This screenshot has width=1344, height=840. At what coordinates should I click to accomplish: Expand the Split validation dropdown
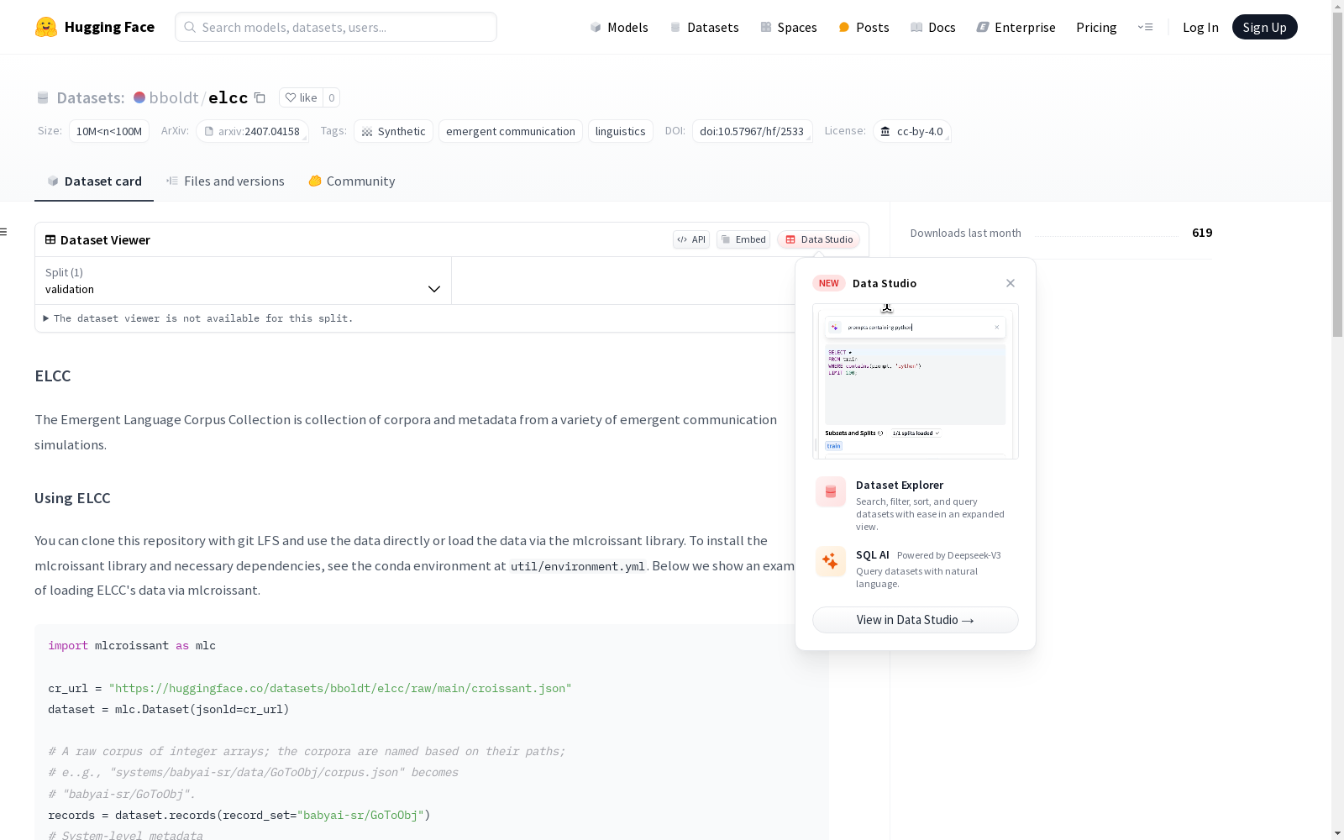point(243,281)
